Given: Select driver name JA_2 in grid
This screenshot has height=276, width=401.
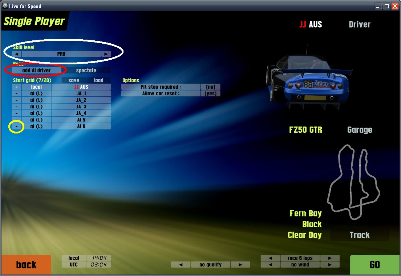Looking at the screenshot, I should click(81, 100).
